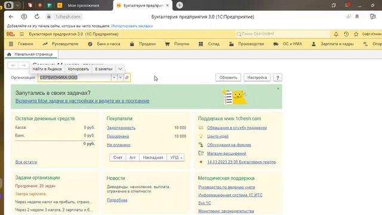Expand the organization dropdown arrow
Viewport: 382px width, 215px height.
(114, 78)
